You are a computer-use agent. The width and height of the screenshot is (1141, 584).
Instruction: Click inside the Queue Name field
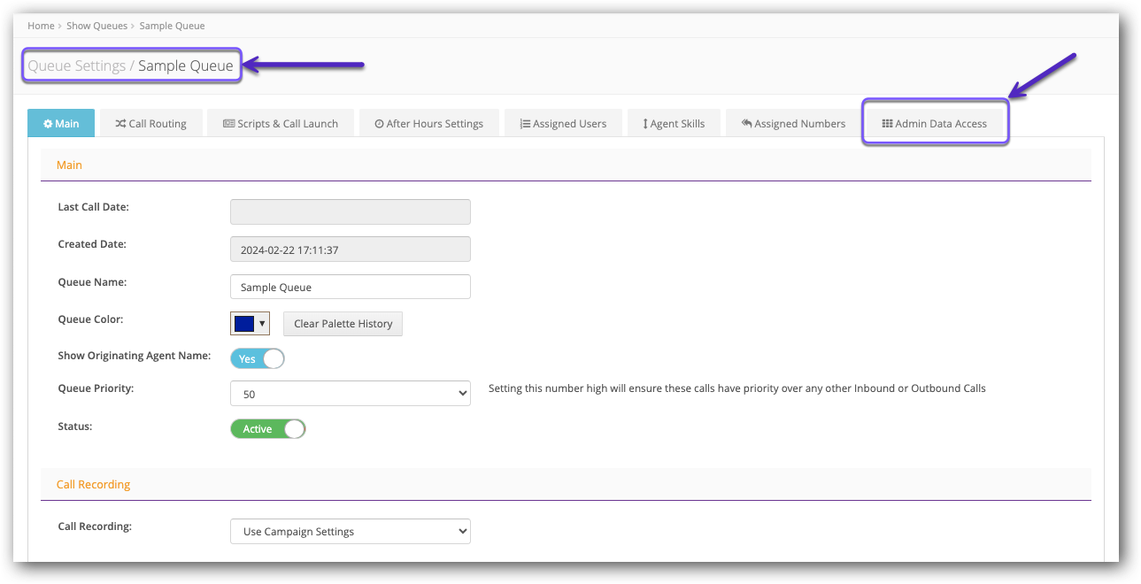(x=350, y=287)
